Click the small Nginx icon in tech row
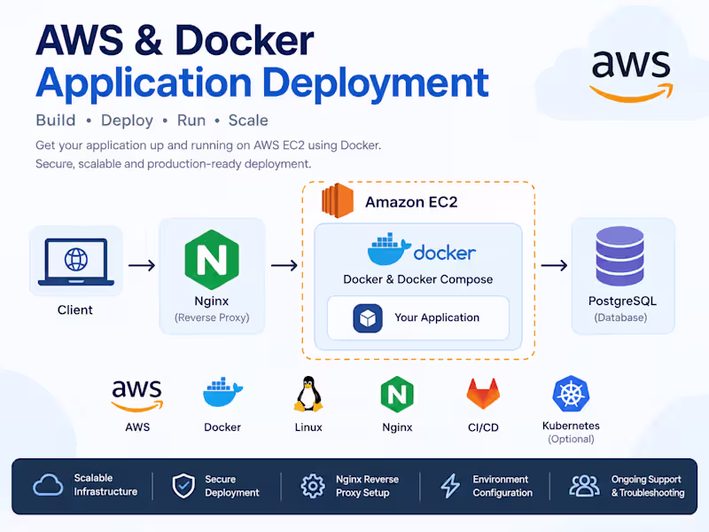 click(397, 394)
